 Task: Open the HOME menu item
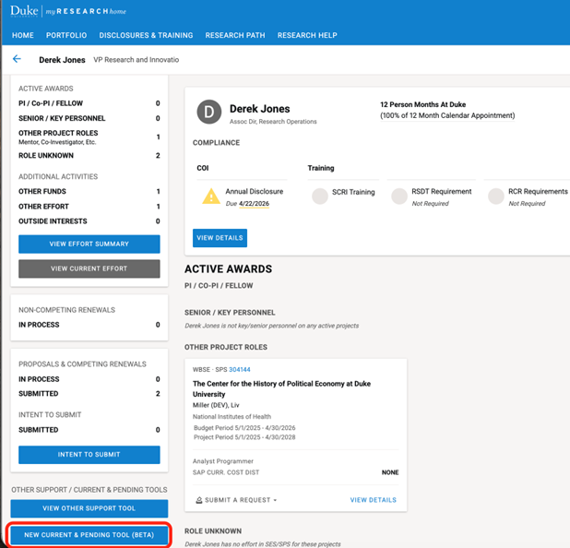(x=23, y=35)
